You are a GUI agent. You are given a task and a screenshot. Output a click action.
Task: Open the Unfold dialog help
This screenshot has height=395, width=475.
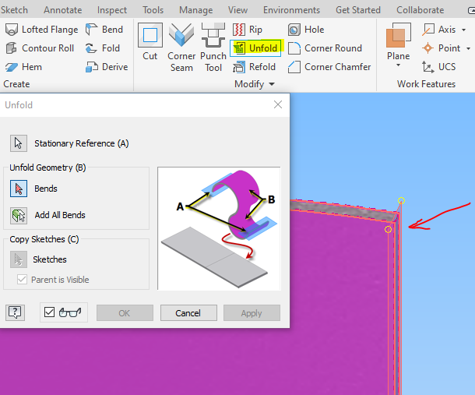[15, 312]
